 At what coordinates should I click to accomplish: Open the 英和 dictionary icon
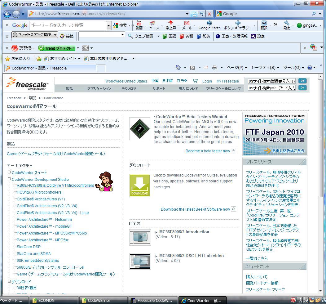click(182, 36)
